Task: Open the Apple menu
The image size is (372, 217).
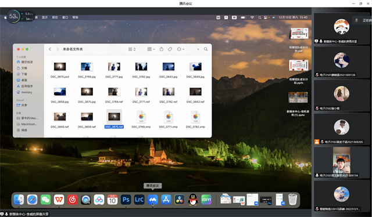Action: click(x=5, y=17)
